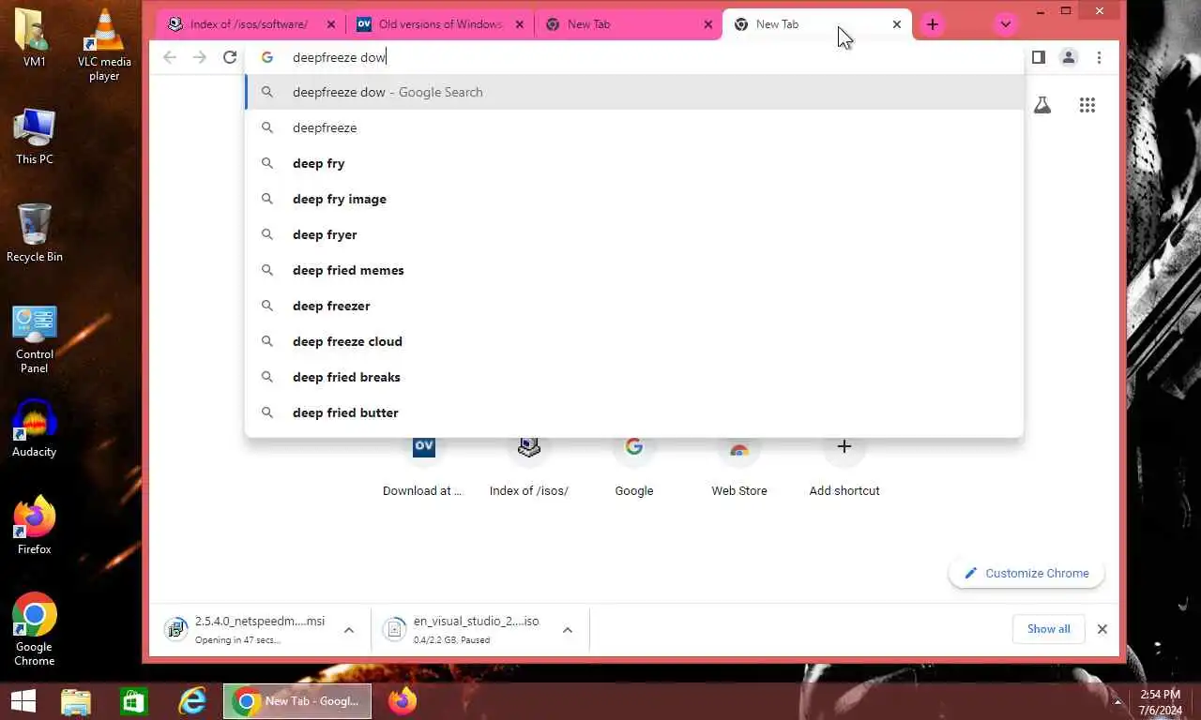Open the Web Store shortcut tile
Image resolution: width=1201 pixels, height=720 pixels.
coord(738,466)
